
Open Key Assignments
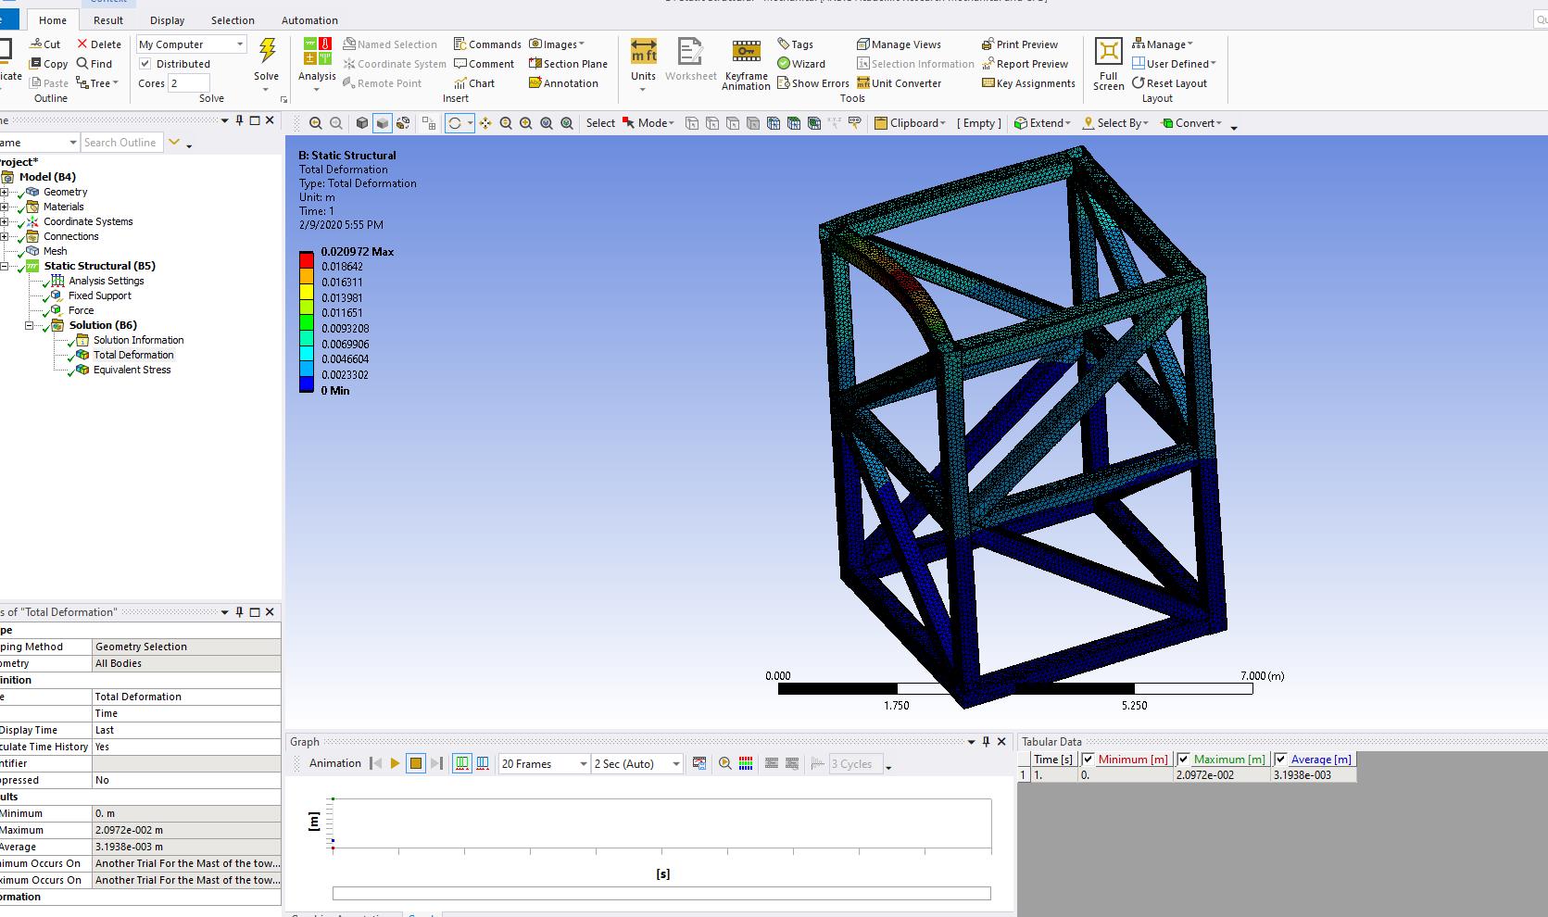pos(1028,83)
